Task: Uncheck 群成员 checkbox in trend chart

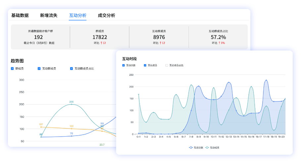Action: click(x=12, y=69)
